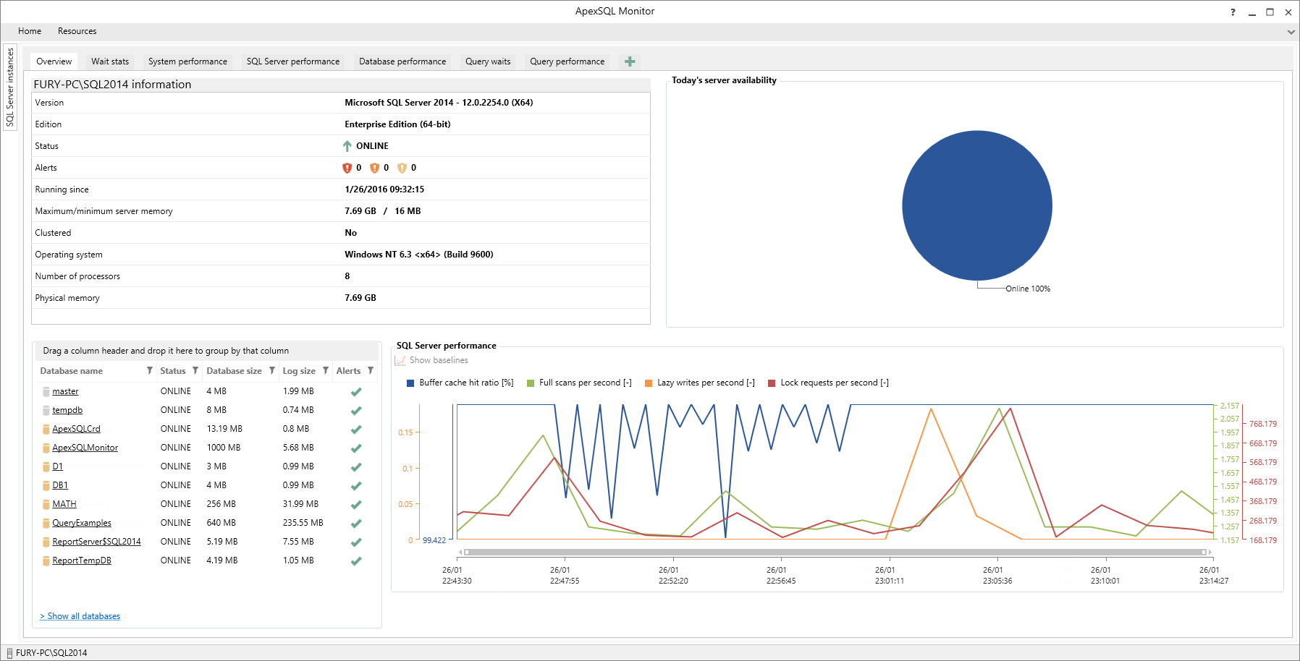
Task: Open the Alerts column filter
Action: [371, 370]
